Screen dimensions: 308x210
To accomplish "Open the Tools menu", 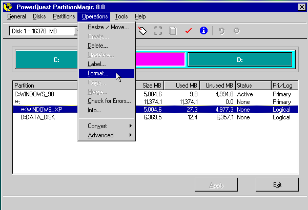I will tap(121, 16).
